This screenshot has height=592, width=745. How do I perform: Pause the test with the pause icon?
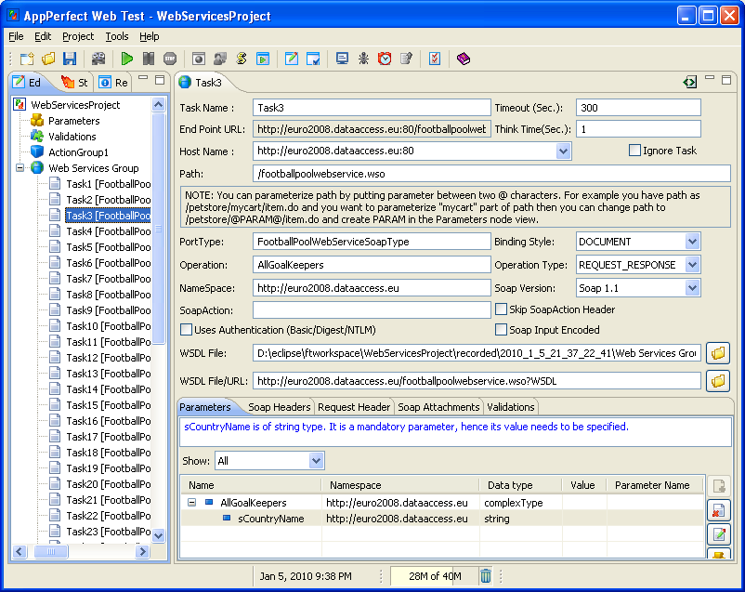click(x=149, y=59)
